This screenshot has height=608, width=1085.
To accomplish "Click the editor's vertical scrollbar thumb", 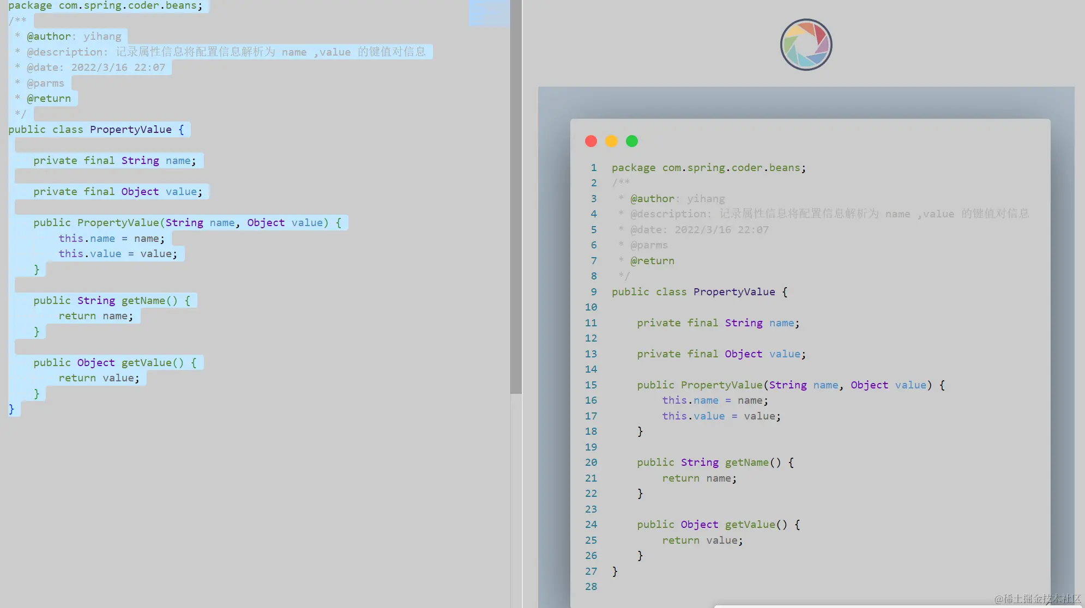I will click(x=516, y=196).
